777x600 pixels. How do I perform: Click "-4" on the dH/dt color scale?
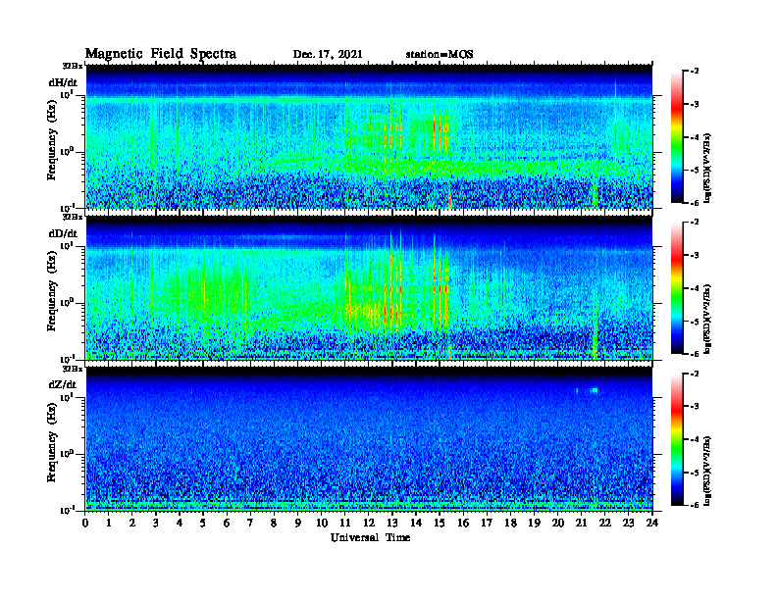[695, 137]
